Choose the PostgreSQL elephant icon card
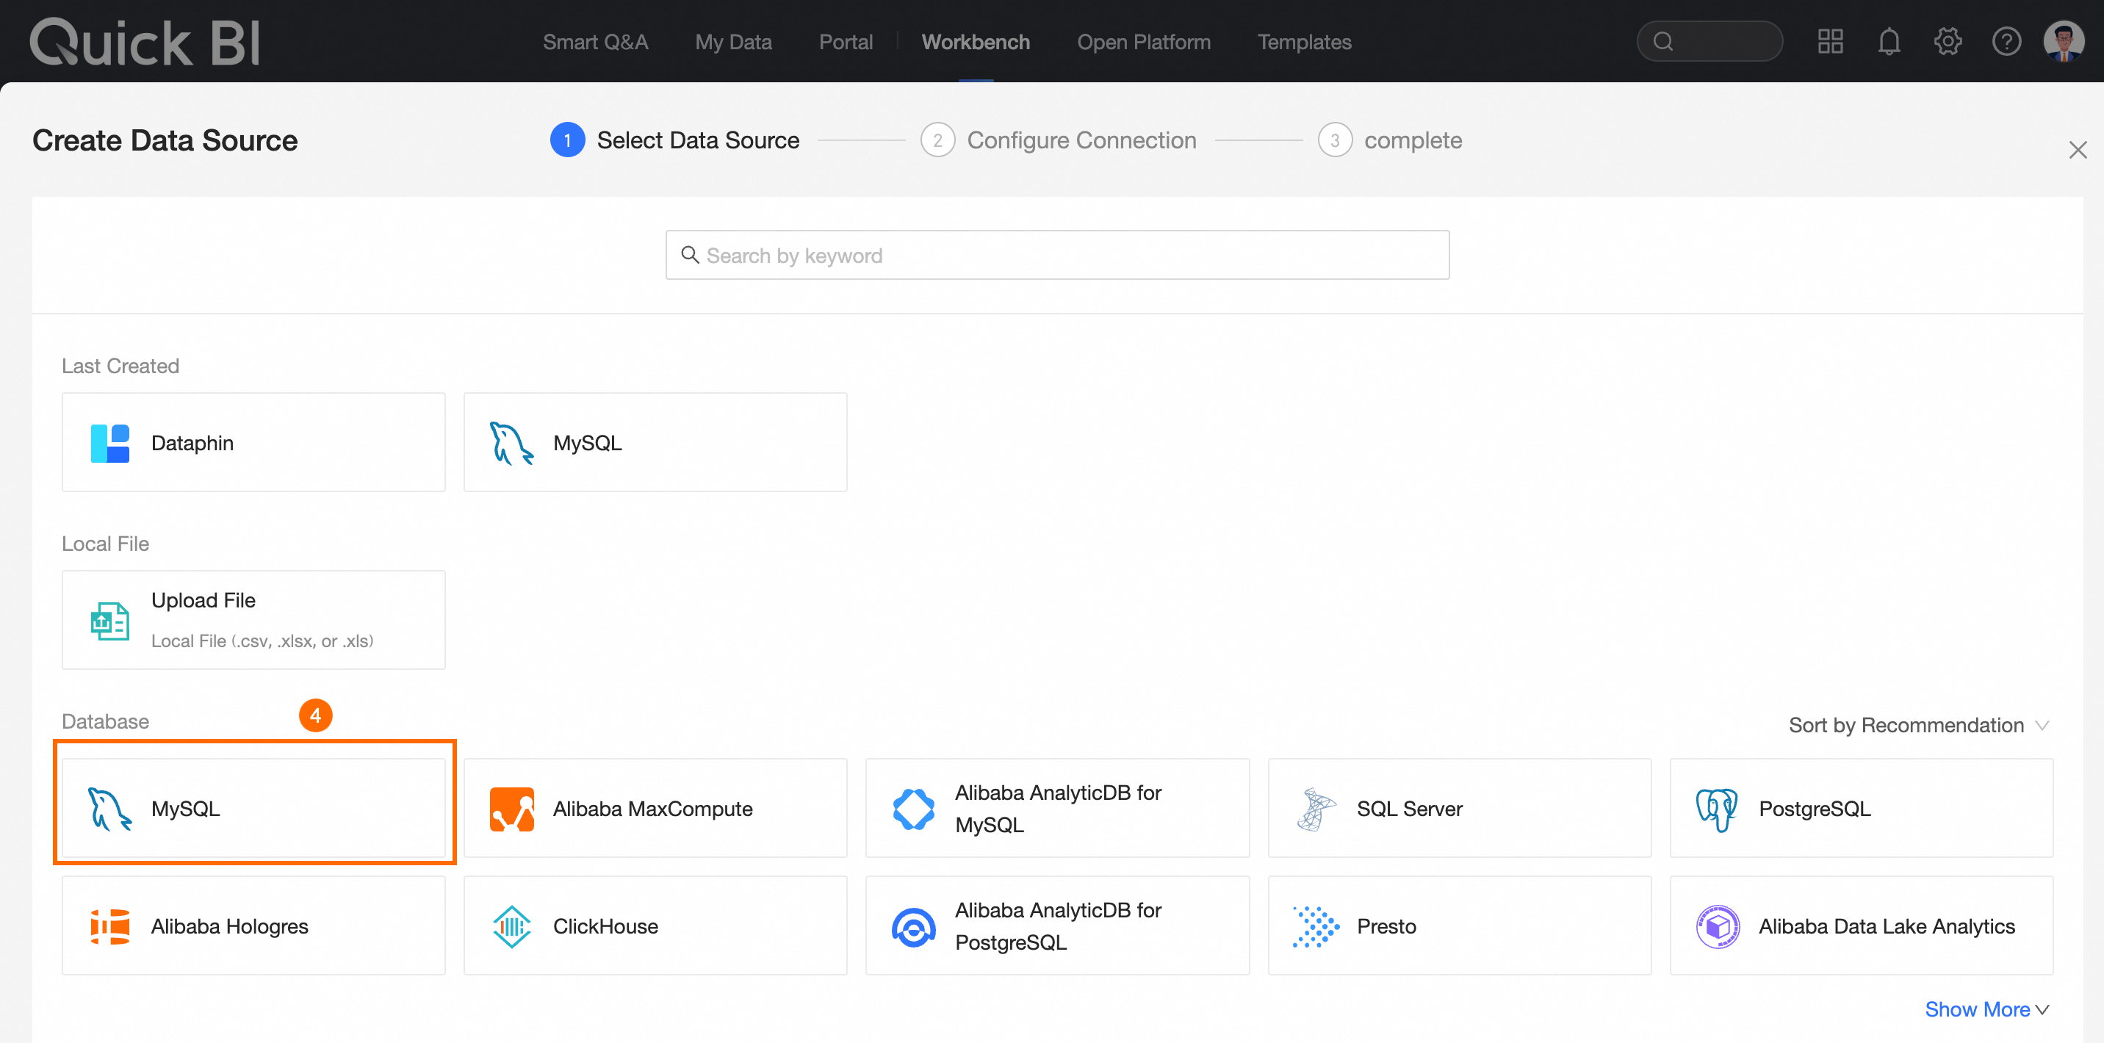Screen dimensions: 2104x1043 pos(1861,808)
